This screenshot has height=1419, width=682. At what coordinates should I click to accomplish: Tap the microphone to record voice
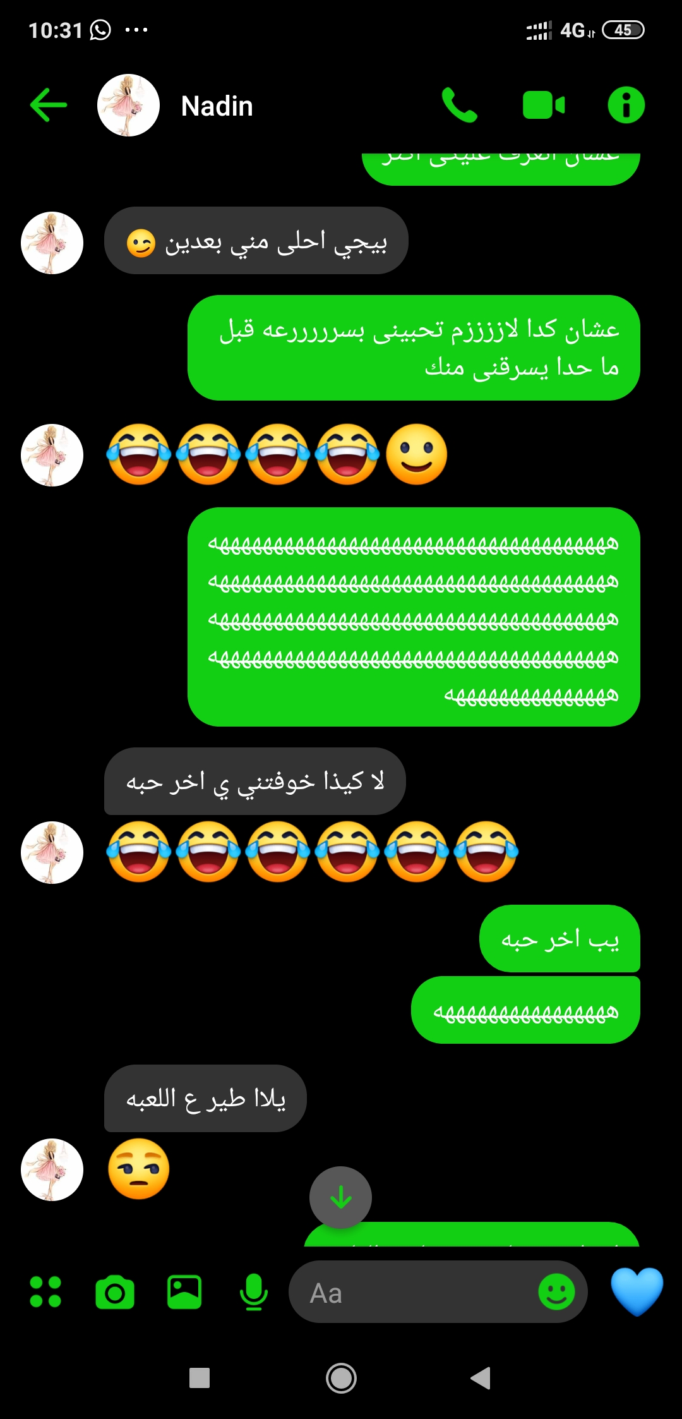pyautogui.click(x=254, y=1292)
